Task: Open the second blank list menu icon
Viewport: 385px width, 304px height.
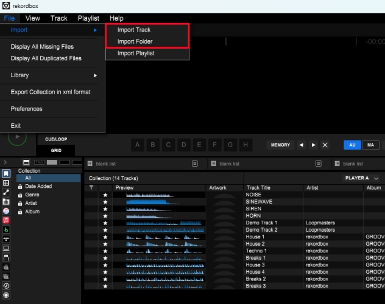Action: [x=319, y=164]
